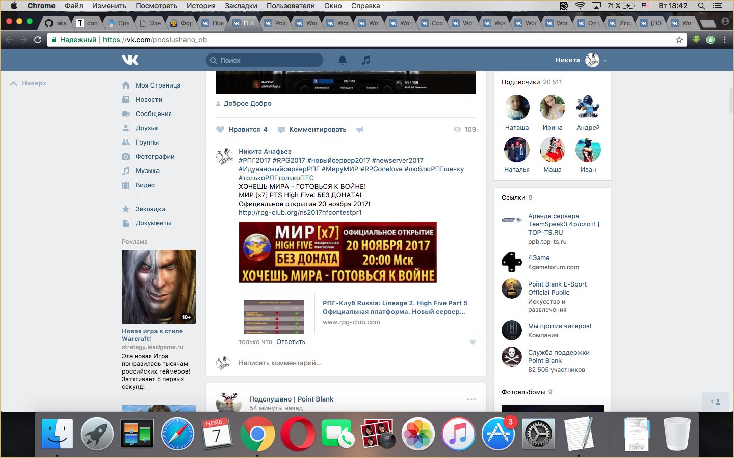734x458 pixels.
Task: Open subscriber Иван's avatar
Action: 588,150
